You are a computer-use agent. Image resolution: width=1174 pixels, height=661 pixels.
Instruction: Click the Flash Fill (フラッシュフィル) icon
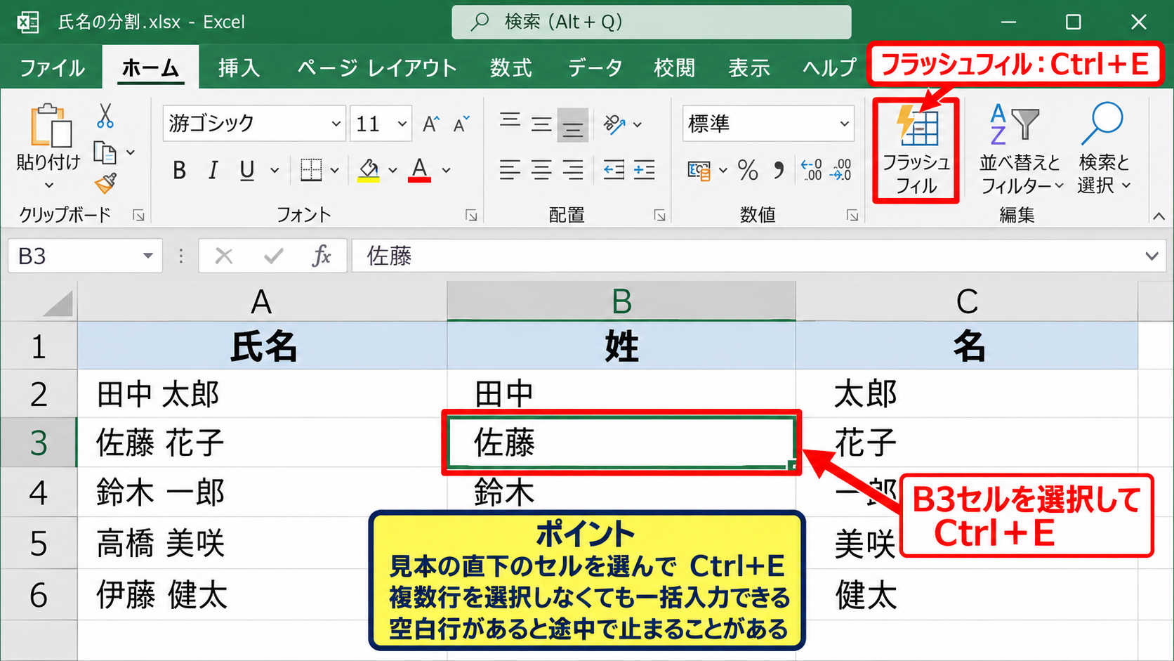(x=917, y=125)
